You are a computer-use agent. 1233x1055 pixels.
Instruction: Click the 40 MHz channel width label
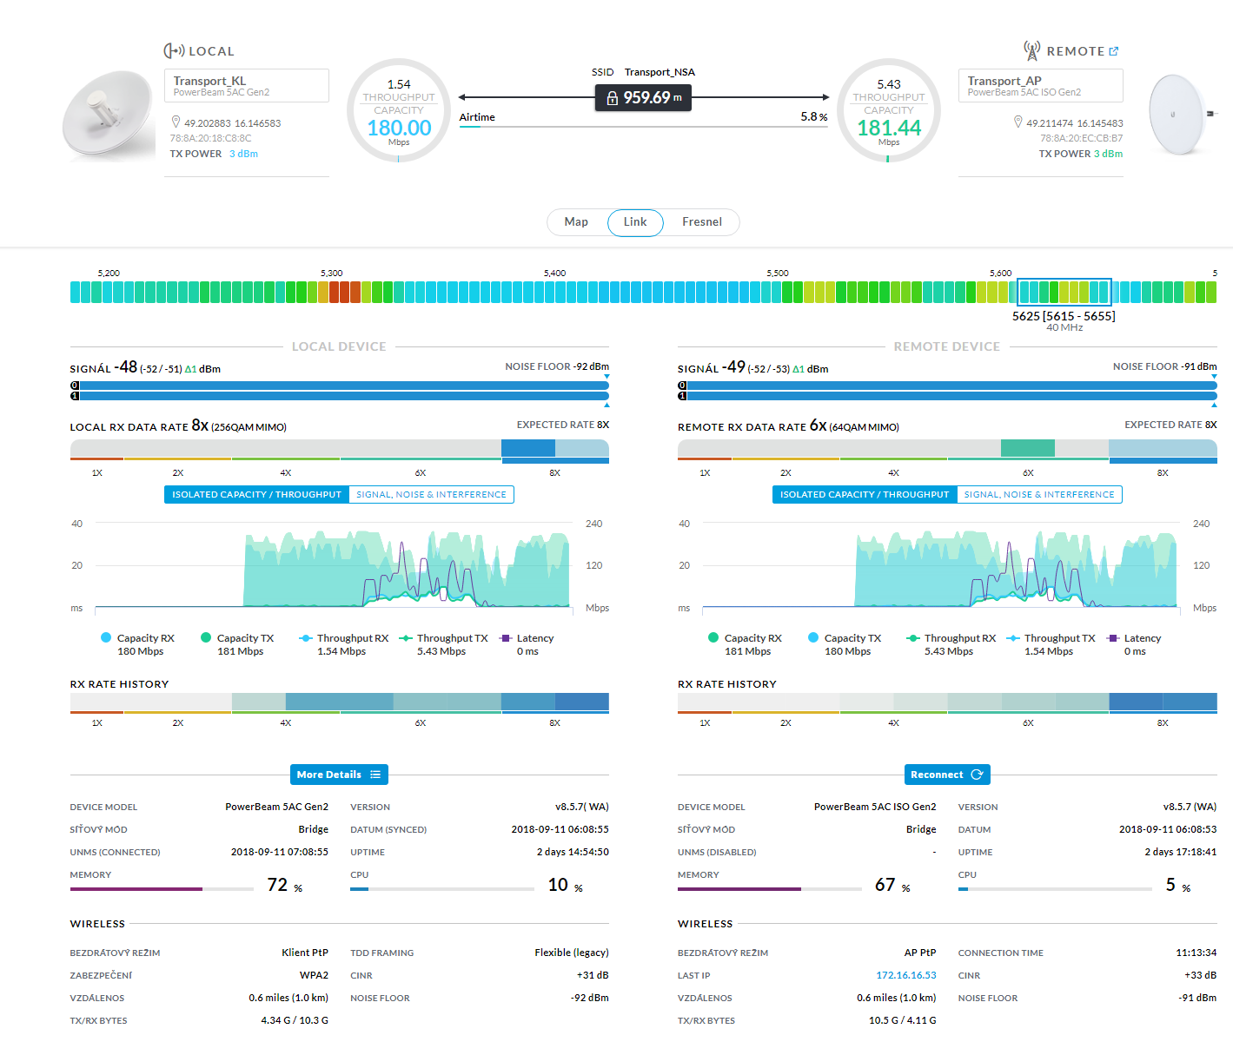1064,327
